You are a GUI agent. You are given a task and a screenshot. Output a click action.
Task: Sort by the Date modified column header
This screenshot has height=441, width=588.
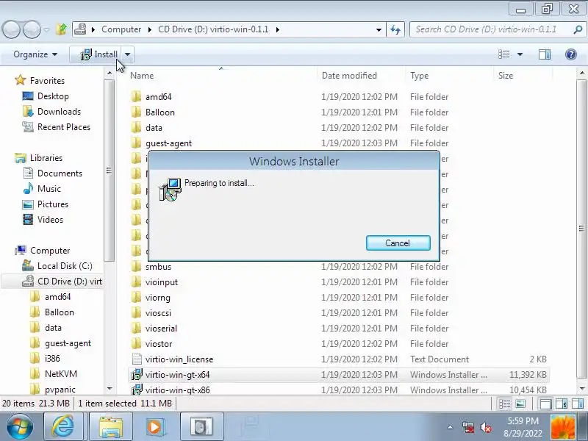[x=349, y=76]
